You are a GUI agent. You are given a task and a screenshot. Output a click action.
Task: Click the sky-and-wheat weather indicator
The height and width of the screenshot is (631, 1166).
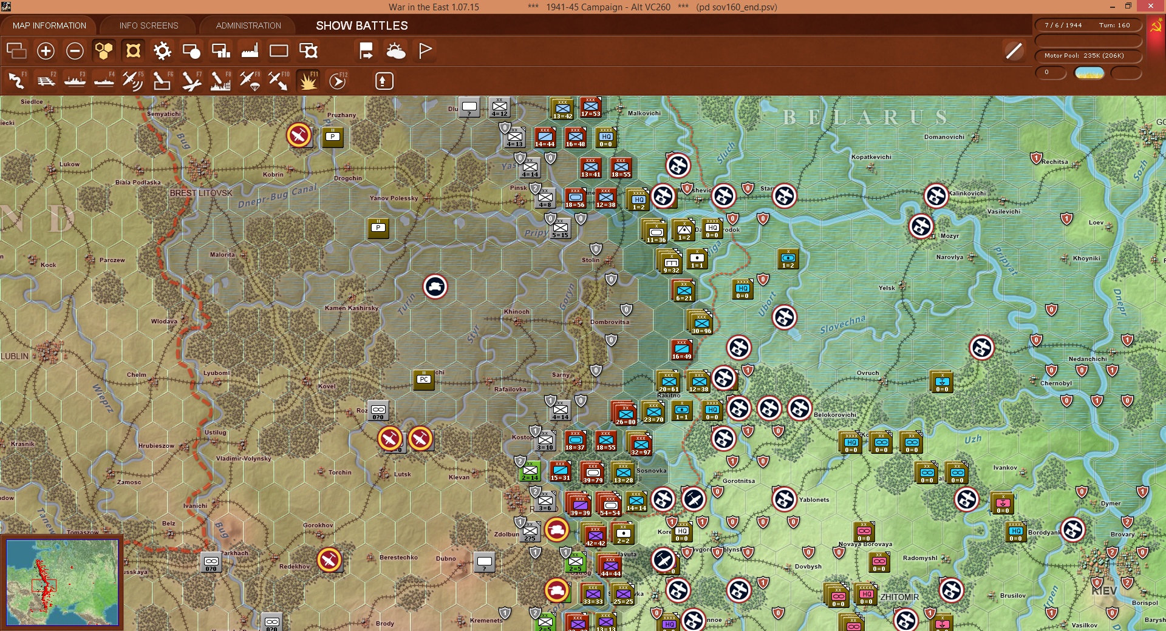coord(1089,73)
